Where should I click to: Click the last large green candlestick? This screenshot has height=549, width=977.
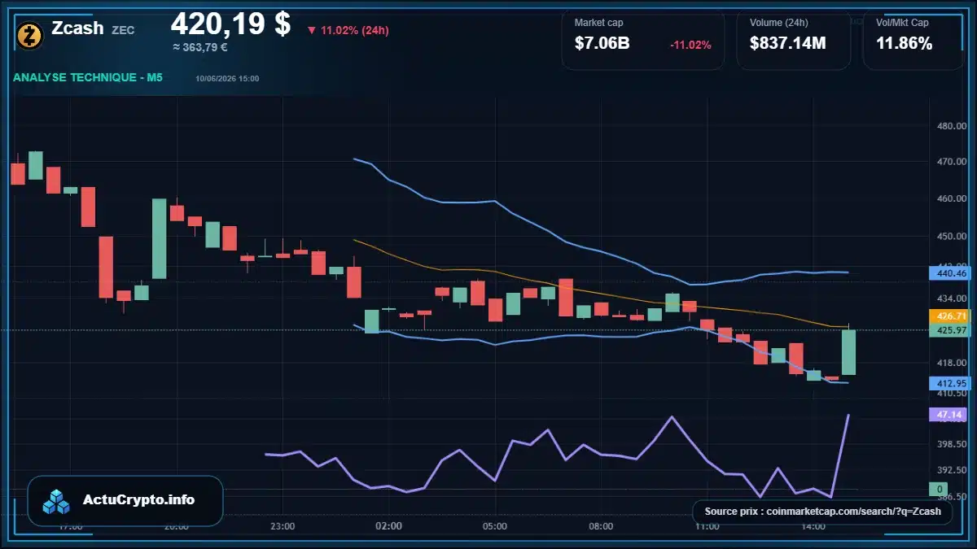coord(848,352)
